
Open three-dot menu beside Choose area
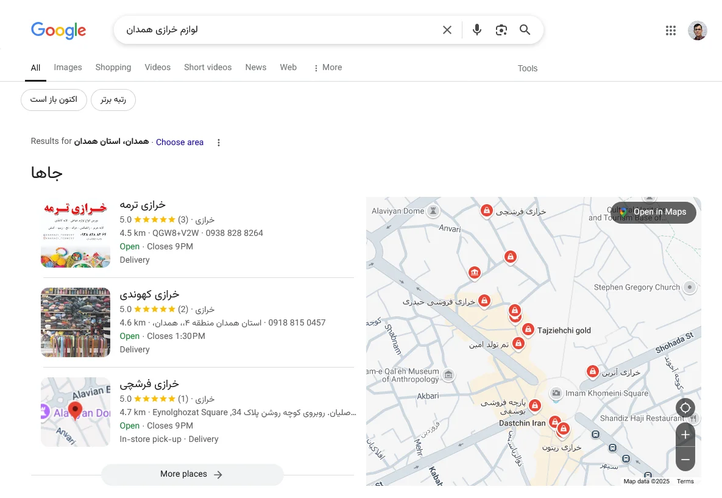(x=219, y=143)
